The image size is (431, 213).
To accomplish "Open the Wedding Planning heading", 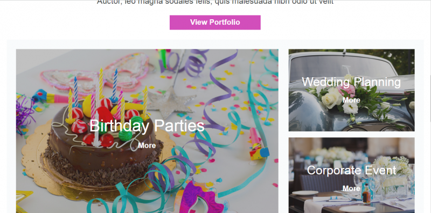I will coord(351,82).
